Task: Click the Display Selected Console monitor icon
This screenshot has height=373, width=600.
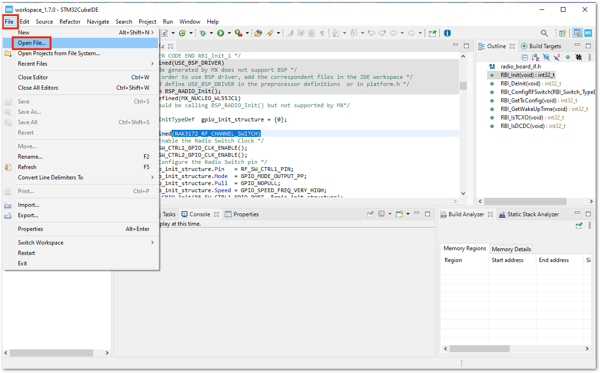Action: pos(382,214)
